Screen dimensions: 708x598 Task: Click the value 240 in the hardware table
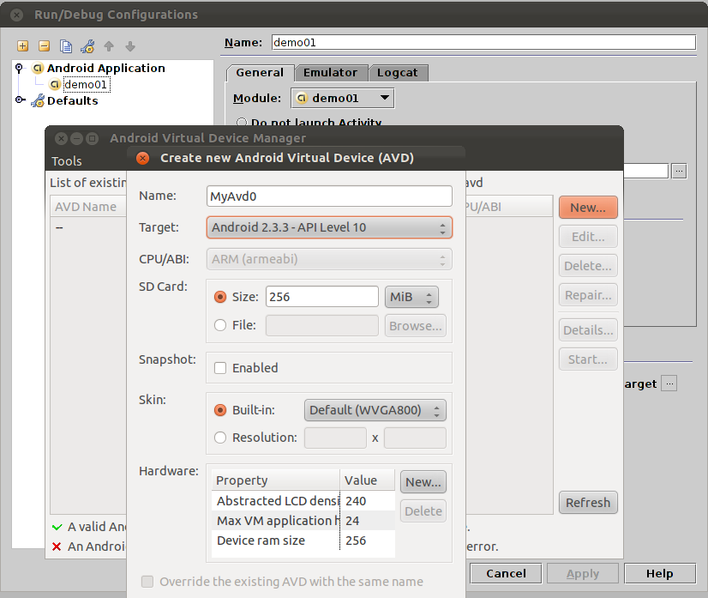[x=356, y=501]
